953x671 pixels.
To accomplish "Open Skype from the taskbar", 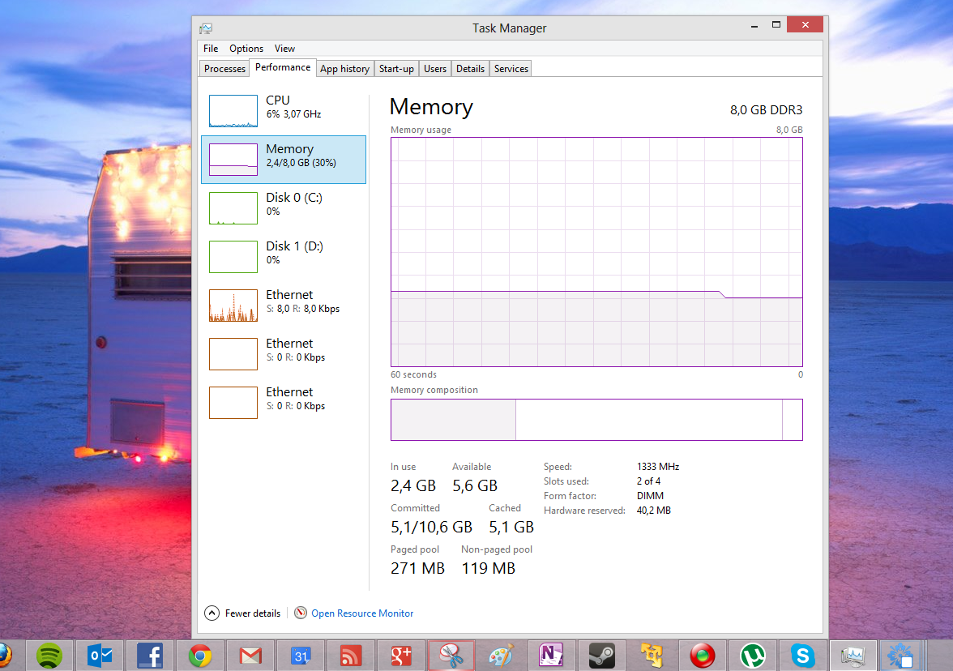I will 803,656.
